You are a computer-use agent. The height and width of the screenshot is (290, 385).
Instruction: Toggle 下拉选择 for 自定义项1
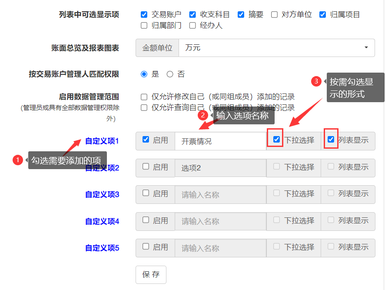click(x=276, y=140)
